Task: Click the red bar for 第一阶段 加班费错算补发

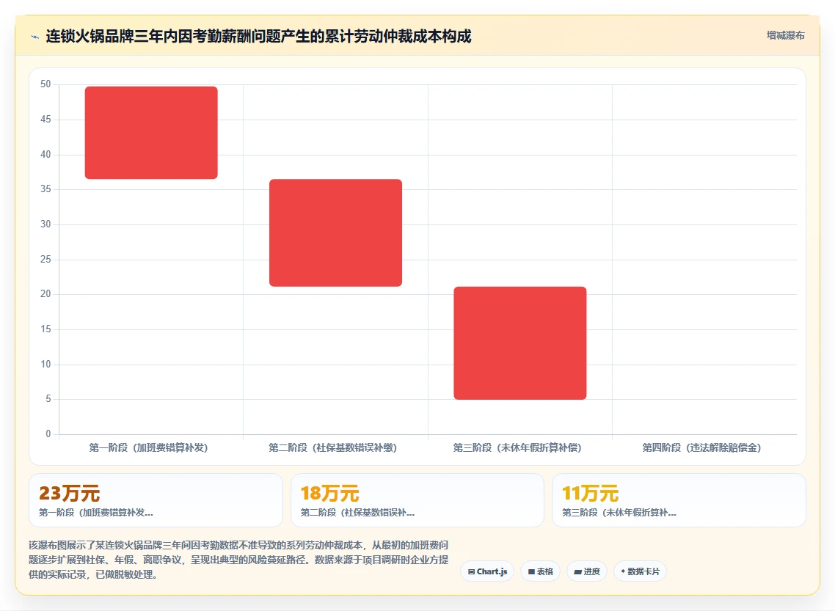Action: [151, 133]
